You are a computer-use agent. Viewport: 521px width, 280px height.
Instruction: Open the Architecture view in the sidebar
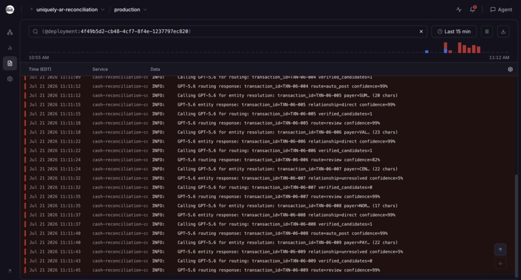[x=10, y=32]
